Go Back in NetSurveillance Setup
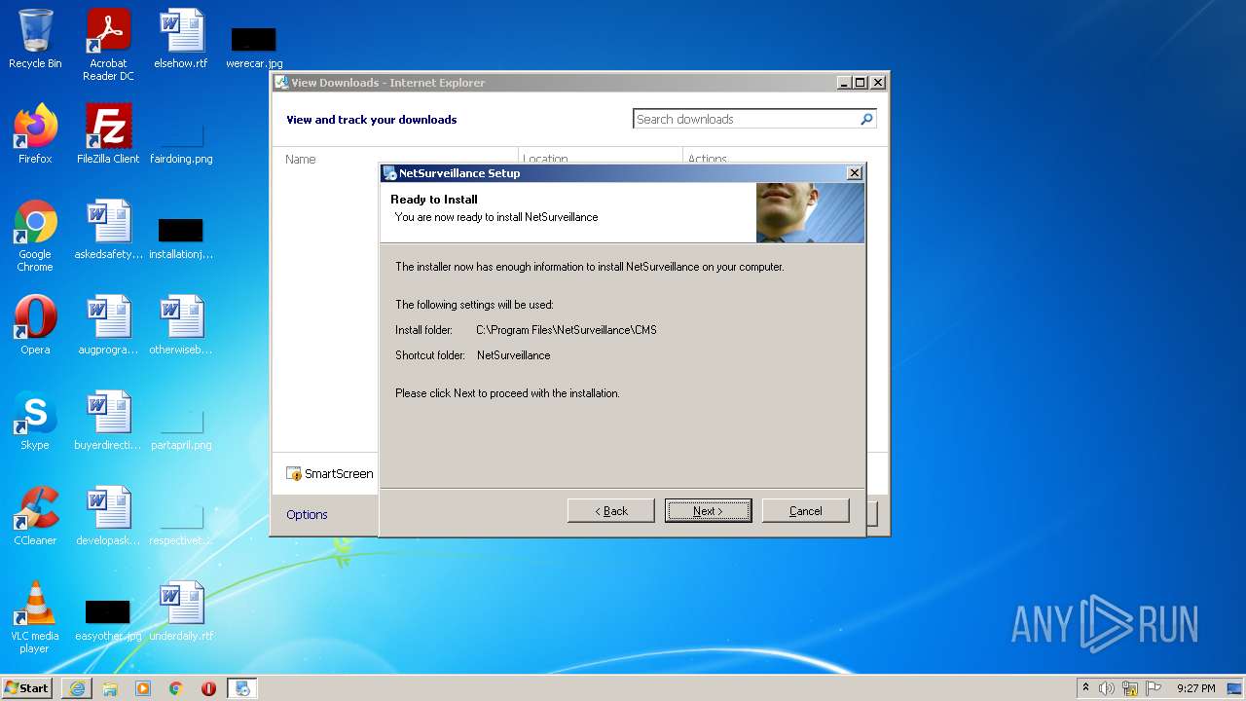This screenshot has width=1246, height=701. point(611,511)
